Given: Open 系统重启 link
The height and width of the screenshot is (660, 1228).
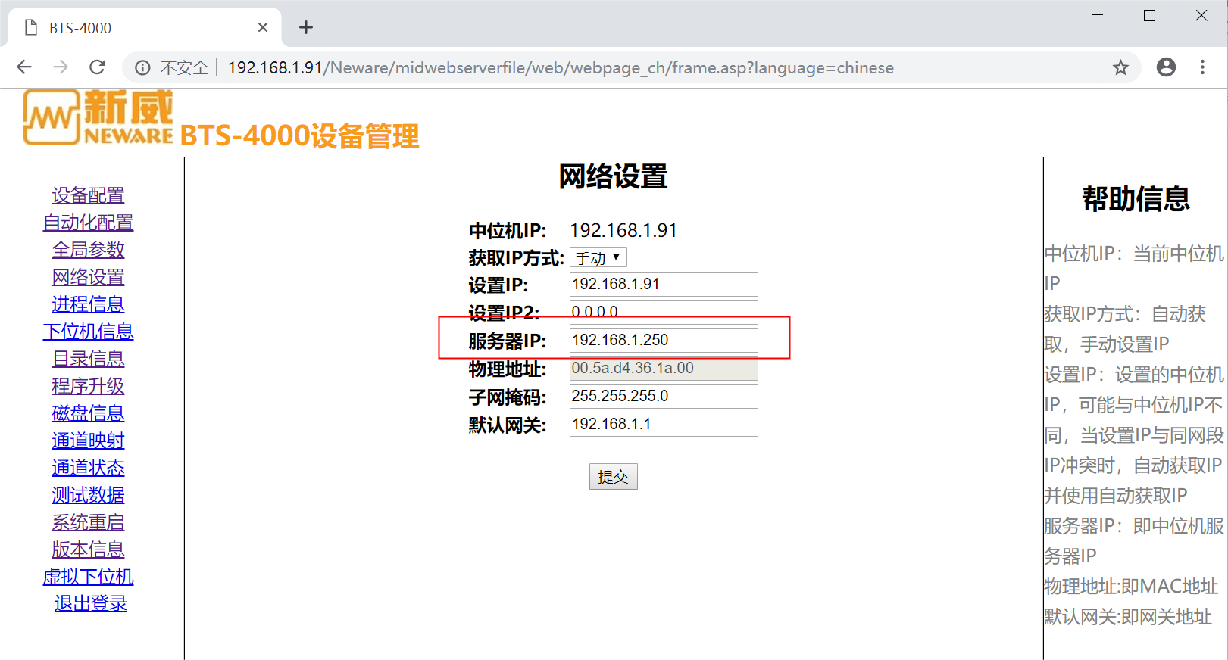Looking at the screenshot, I should point(88,522).
